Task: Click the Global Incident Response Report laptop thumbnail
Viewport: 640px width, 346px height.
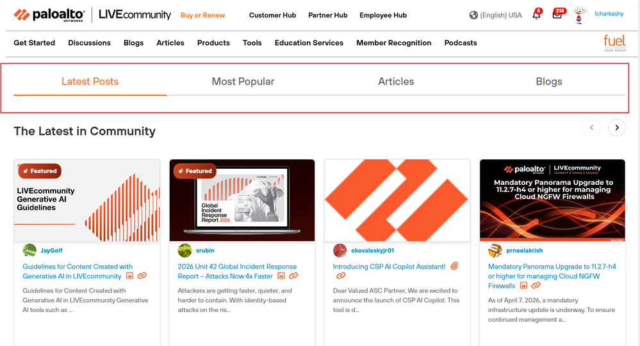Action: pyautogui.click(x=242, y=200)
